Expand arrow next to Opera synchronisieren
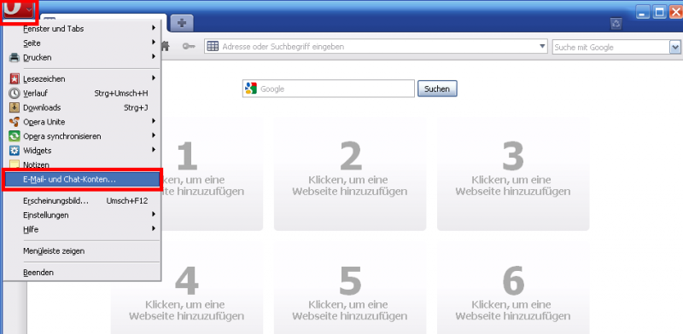683x334 pixels. [x=154, y=135]
